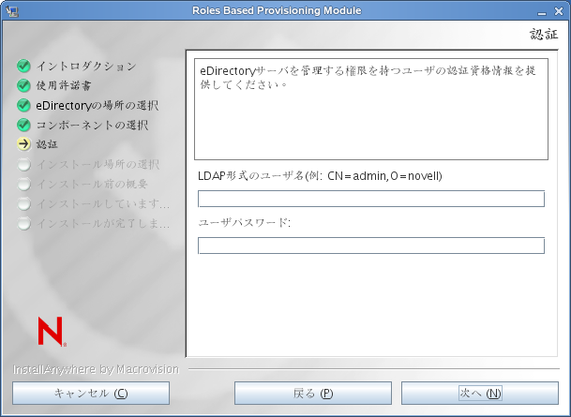Click the キャンセル (C) button
Image resolution: width=571 pixels, height=417 pixels.
[91, 393]
